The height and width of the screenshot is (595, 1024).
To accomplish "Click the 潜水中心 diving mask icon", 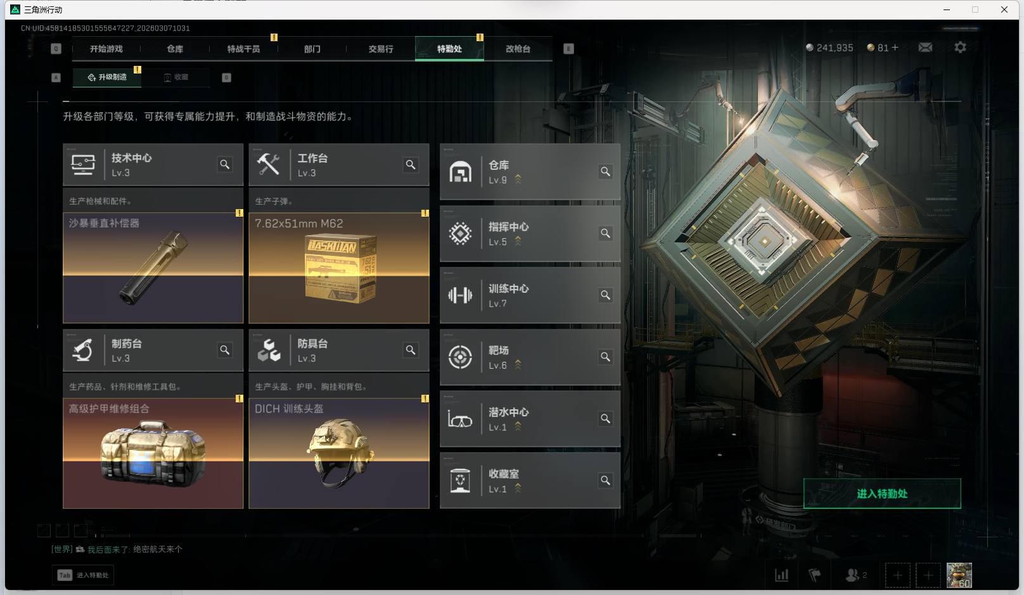I will (460, 419).
